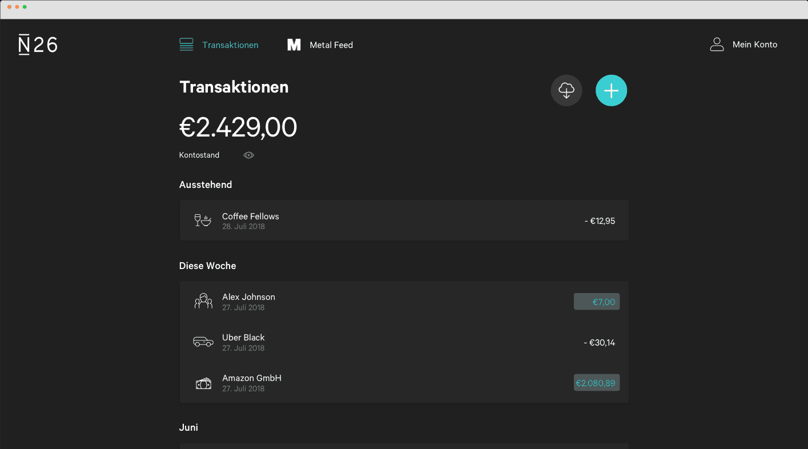Click the €2.080,89 Amazon amount badge
This screenshot has height=449, width=808.
(x=596, y=383)
